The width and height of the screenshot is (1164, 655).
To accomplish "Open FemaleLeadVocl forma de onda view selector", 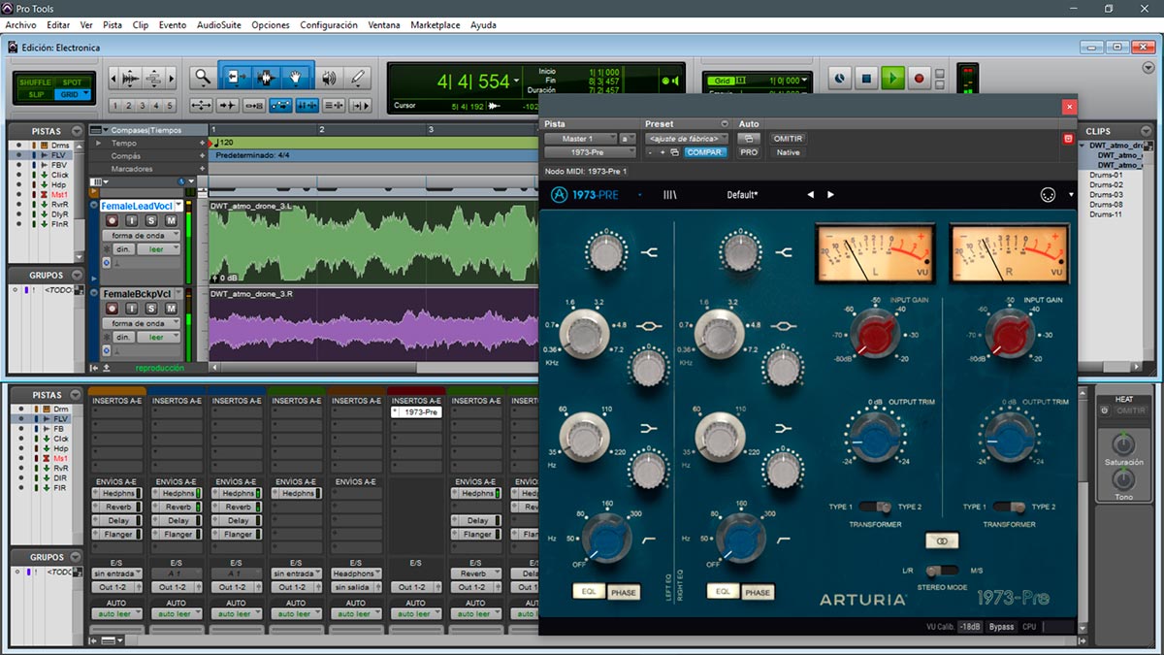I will click(x=141, y=236).
